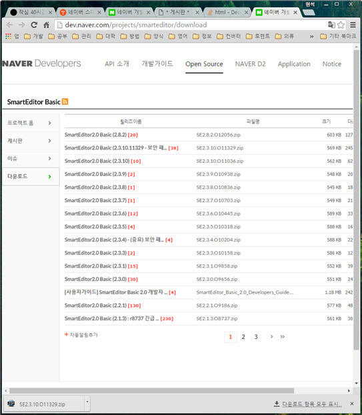
Task: Bookmark this page with the star icon
Action: (341, 25)
